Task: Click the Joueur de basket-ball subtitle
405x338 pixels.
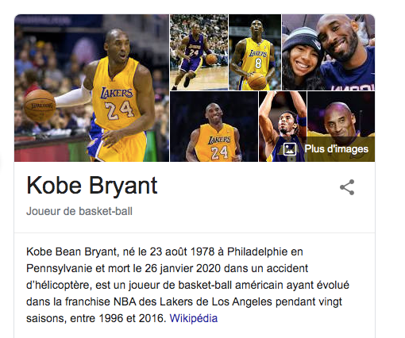Action: 79,211
